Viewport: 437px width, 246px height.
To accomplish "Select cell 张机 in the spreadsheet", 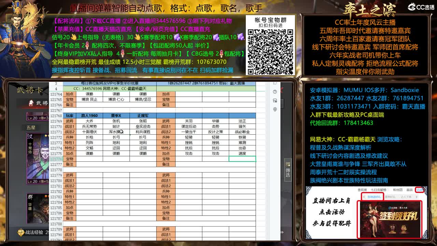I will point(116,121).
